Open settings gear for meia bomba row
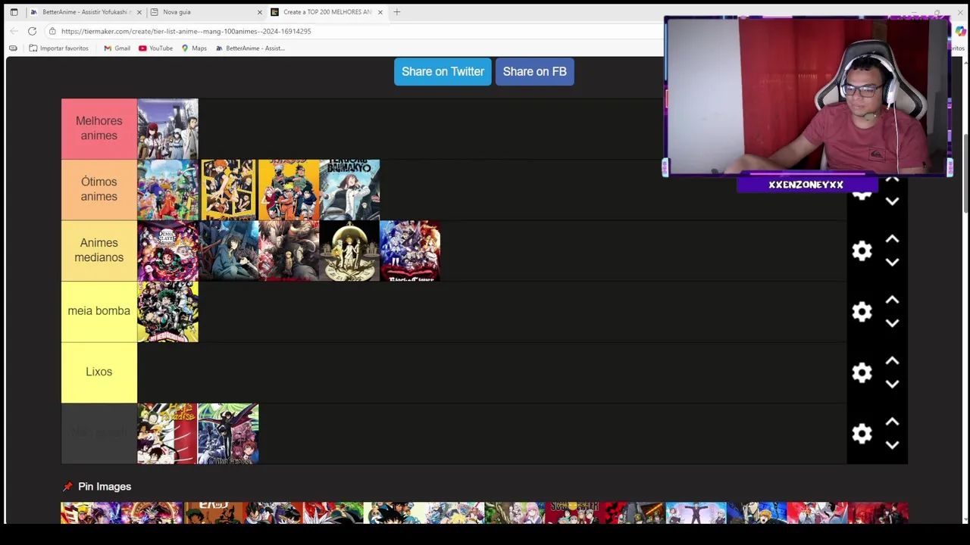 pos(862,312)
